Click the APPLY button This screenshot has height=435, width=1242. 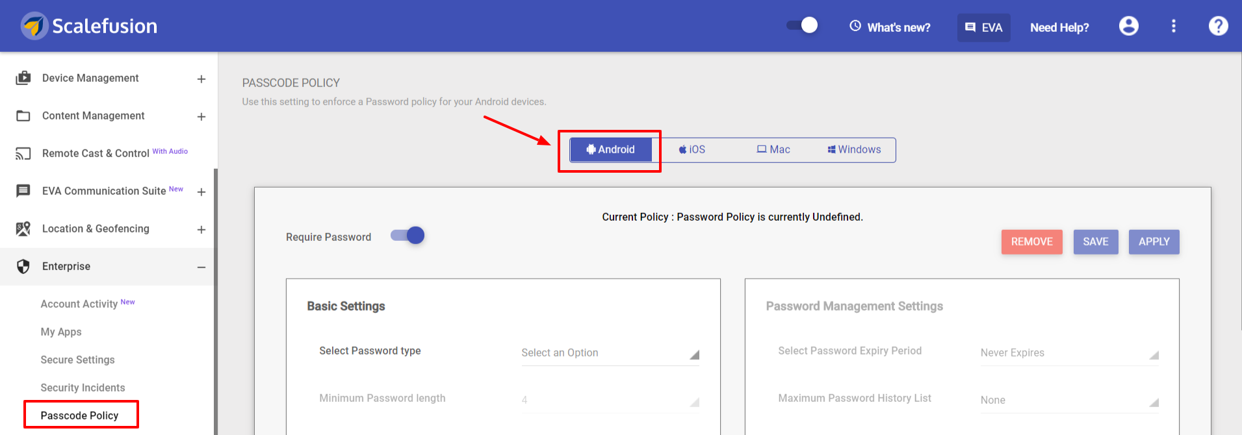click(1154, 242)
